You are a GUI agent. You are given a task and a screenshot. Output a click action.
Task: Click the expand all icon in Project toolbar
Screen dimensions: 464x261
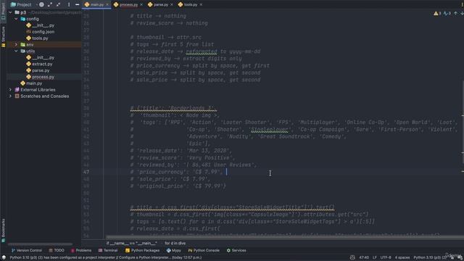50,4
